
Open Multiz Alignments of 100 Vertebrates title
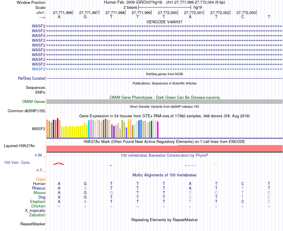[x=164, y=175]
